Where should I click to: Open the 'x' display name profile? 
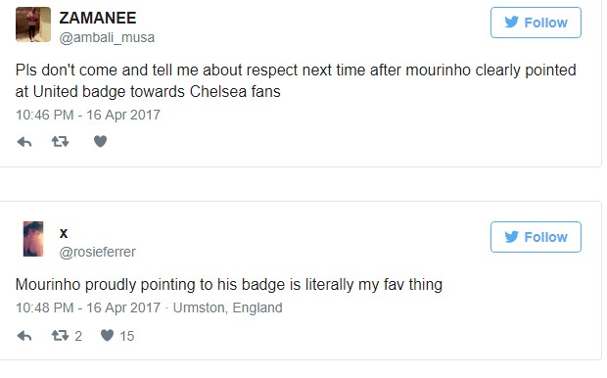64,233
